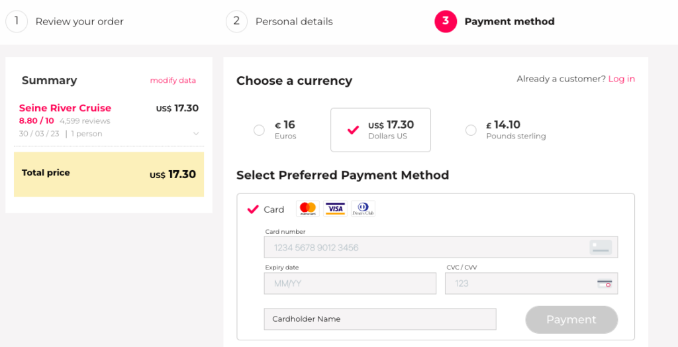
Task: Click the CVC hint card icon
Action: point(604,283)
